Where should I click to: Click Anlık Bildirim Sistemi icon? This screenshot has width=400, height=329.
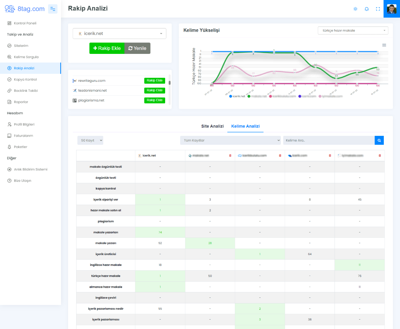coord(9,170)
